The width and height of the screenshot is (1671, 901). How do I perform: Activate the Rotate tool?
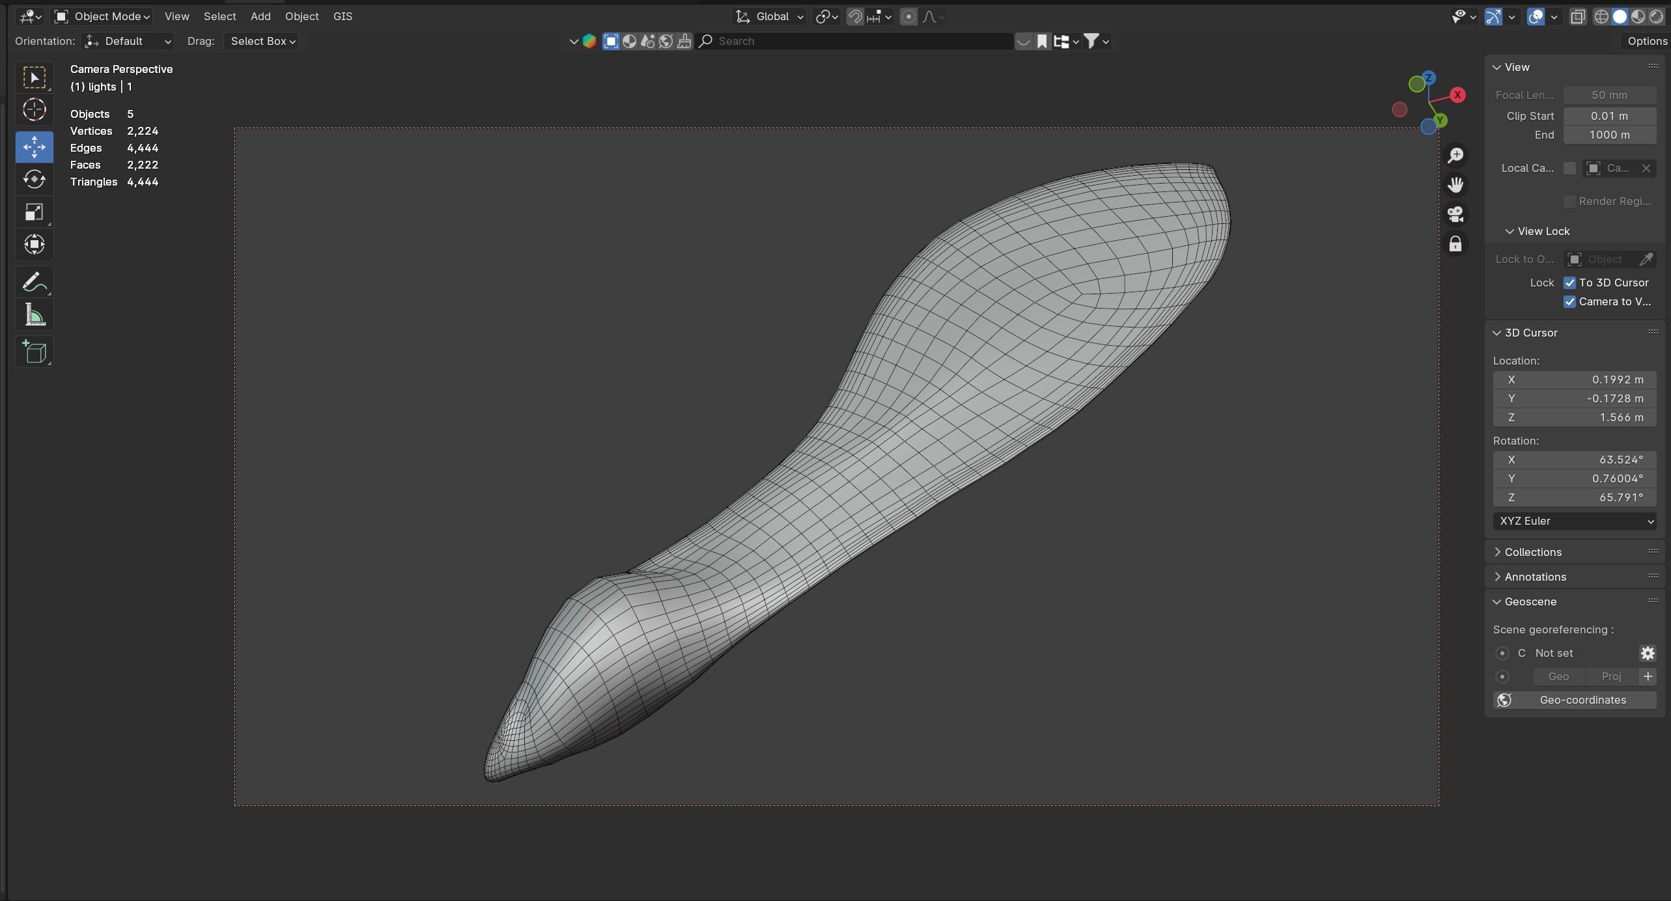click(x=34, y=179)
